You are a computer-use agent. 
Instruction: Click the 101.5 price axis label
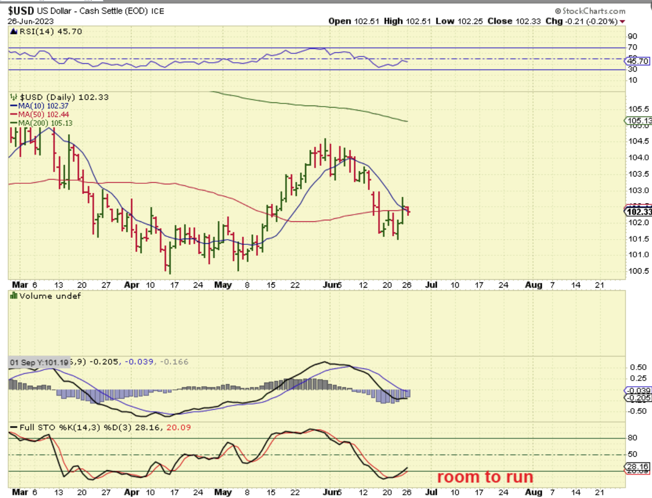(639, 239)
